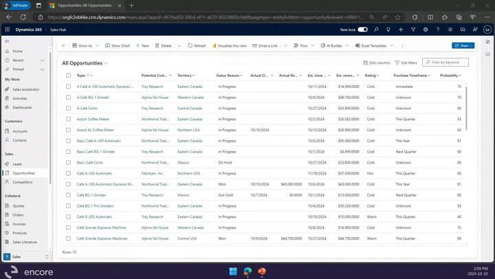Open Windows Start menu
The height and width of the screenshot is (279, 495).
coord(233,271)
